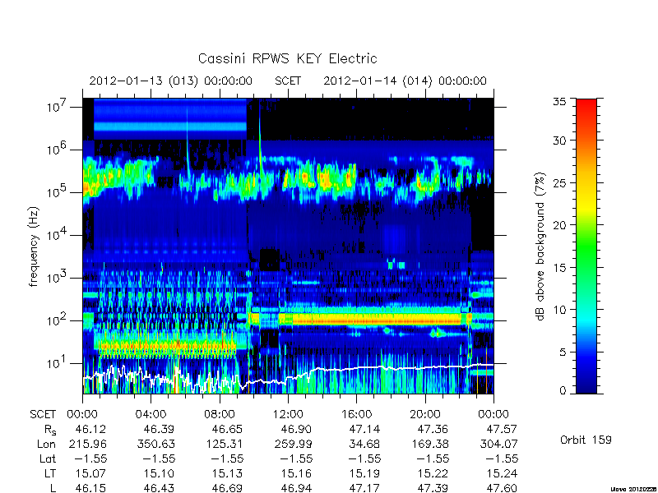This screenshot has width=658, height=493.
Task: Click the SCET label above the plot
Action: point(288,81)
